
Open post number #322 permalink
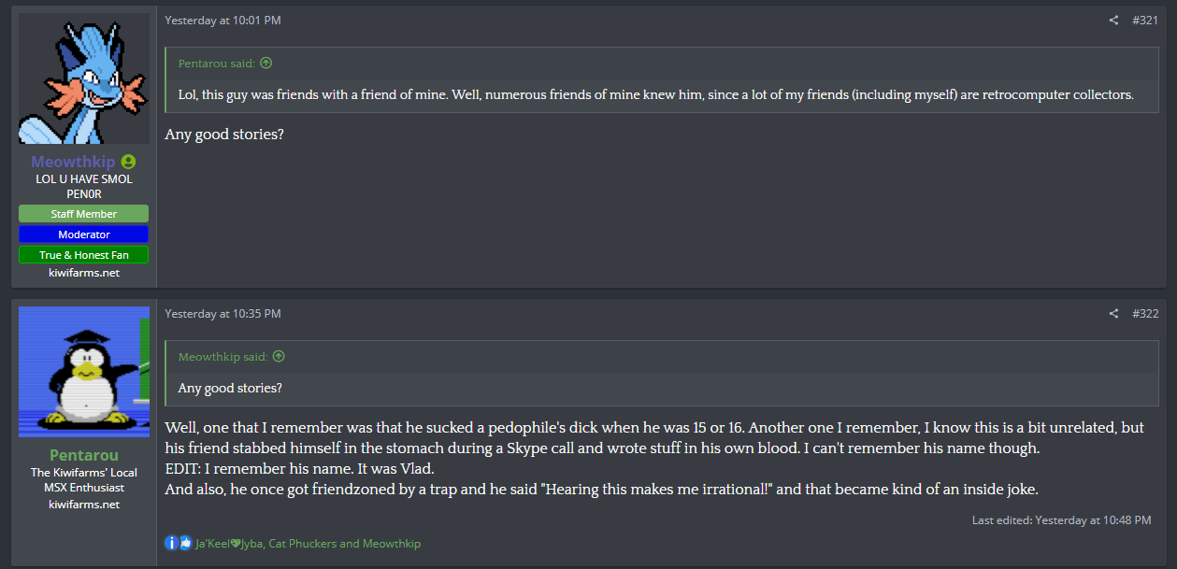(x=1145, y=314)
